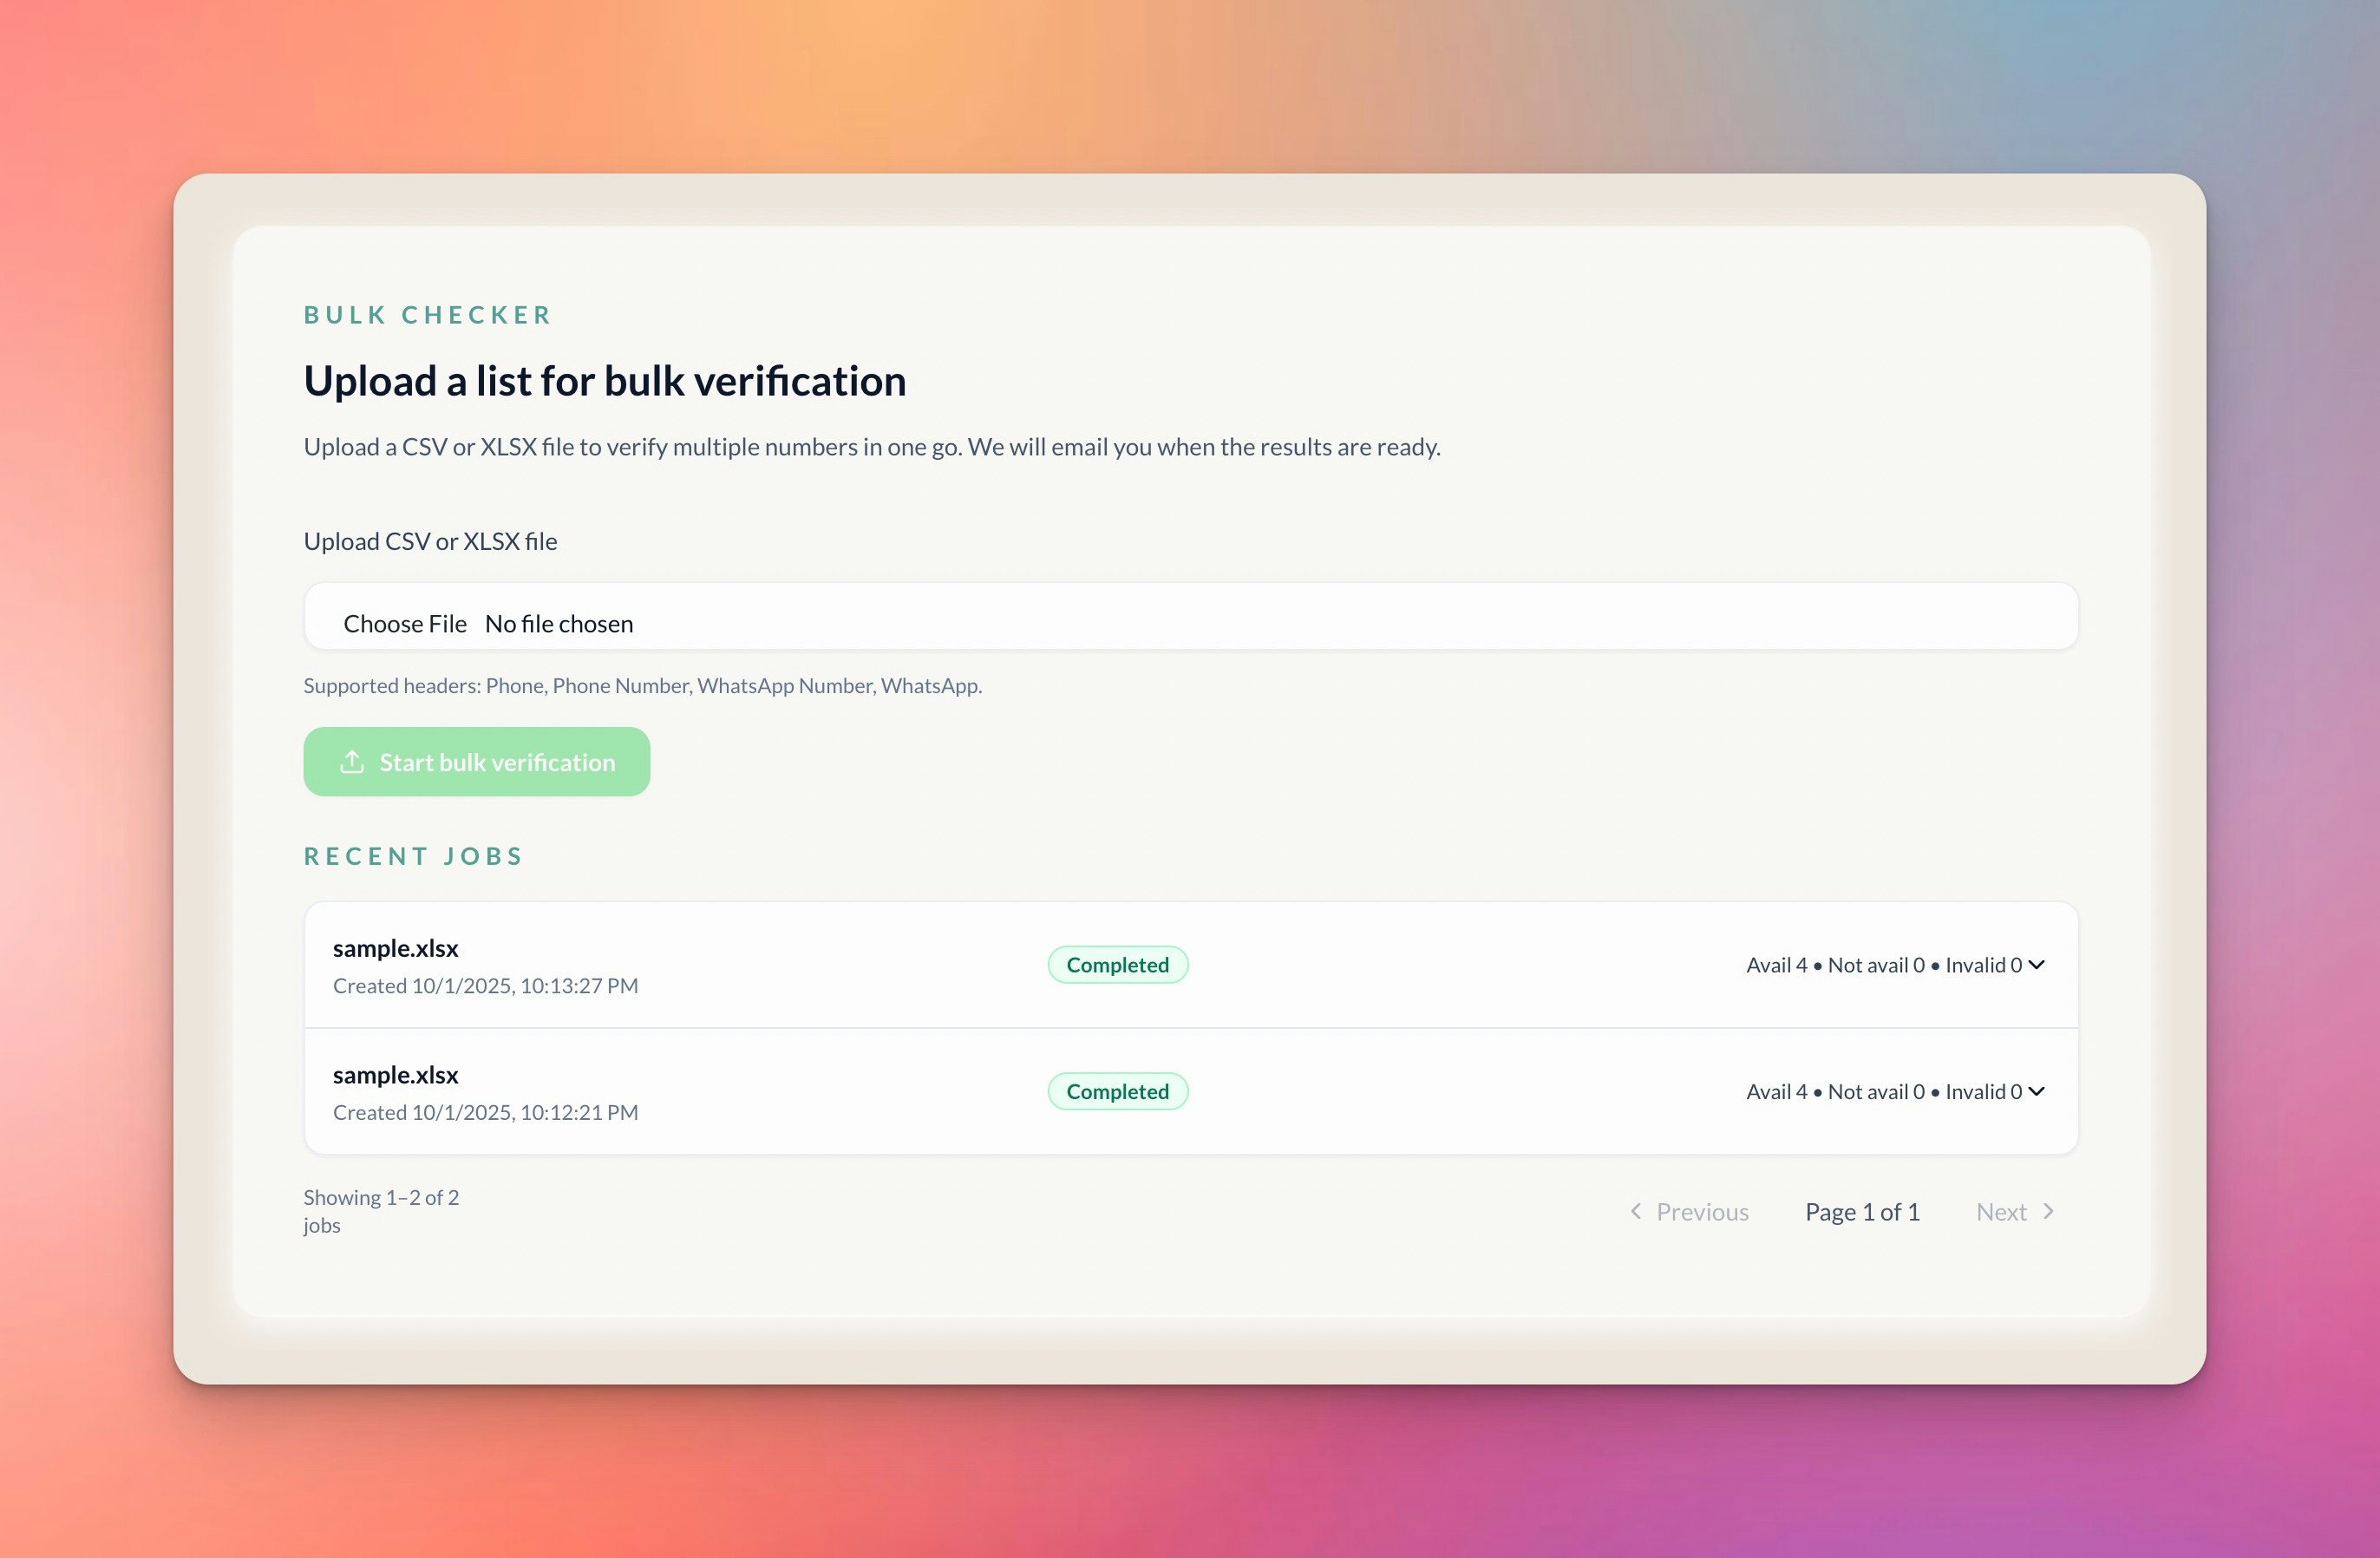
Task: Expand the 10:12:21 PM job's chevron
Action: point(2037,1091)
